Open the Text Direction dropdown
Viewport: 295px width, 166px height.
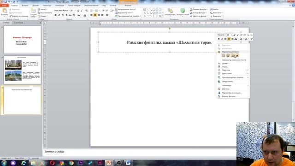(126, 9)
